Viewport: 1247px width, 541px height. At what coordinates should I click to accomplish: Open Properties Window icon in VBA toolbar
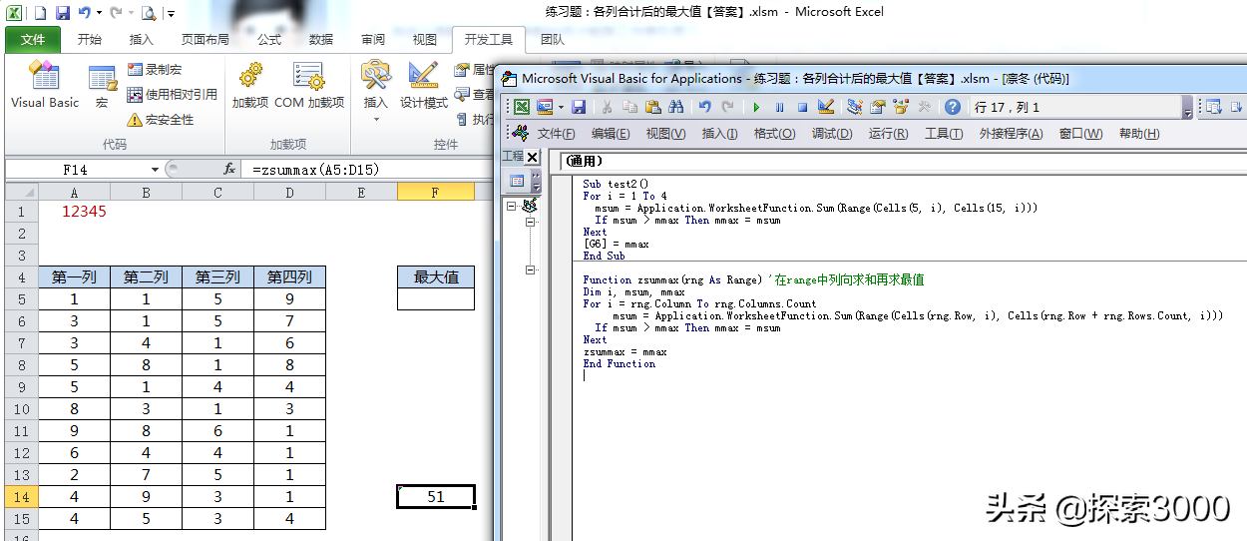[x=878, y=107]
